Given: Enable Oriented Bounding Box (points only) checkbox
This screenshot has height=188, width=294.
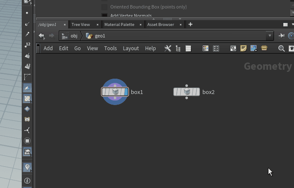Looking at the screenshot, I should coord(104,7).
